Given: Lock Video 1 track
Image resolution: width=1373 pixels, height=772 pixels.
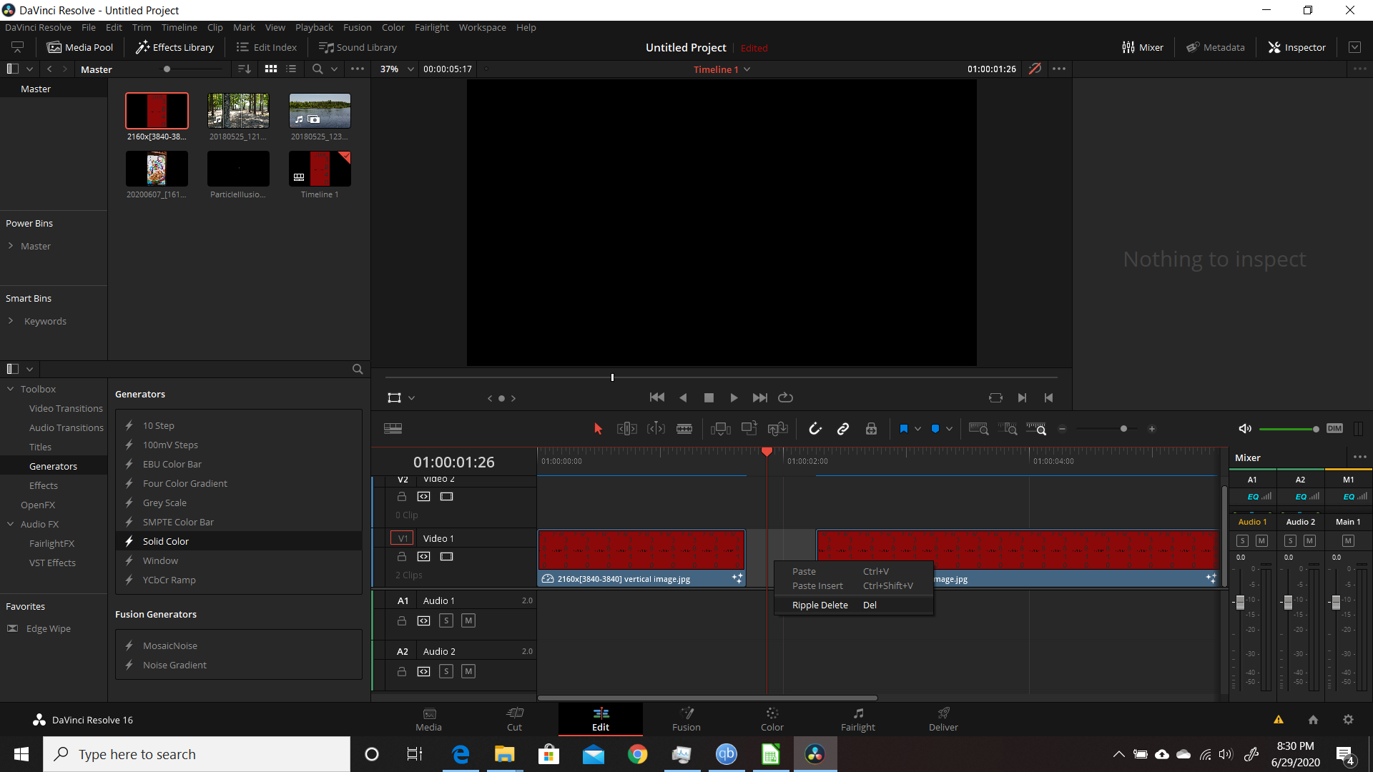Looking at the screenshot, I should (x=402, y=557).
